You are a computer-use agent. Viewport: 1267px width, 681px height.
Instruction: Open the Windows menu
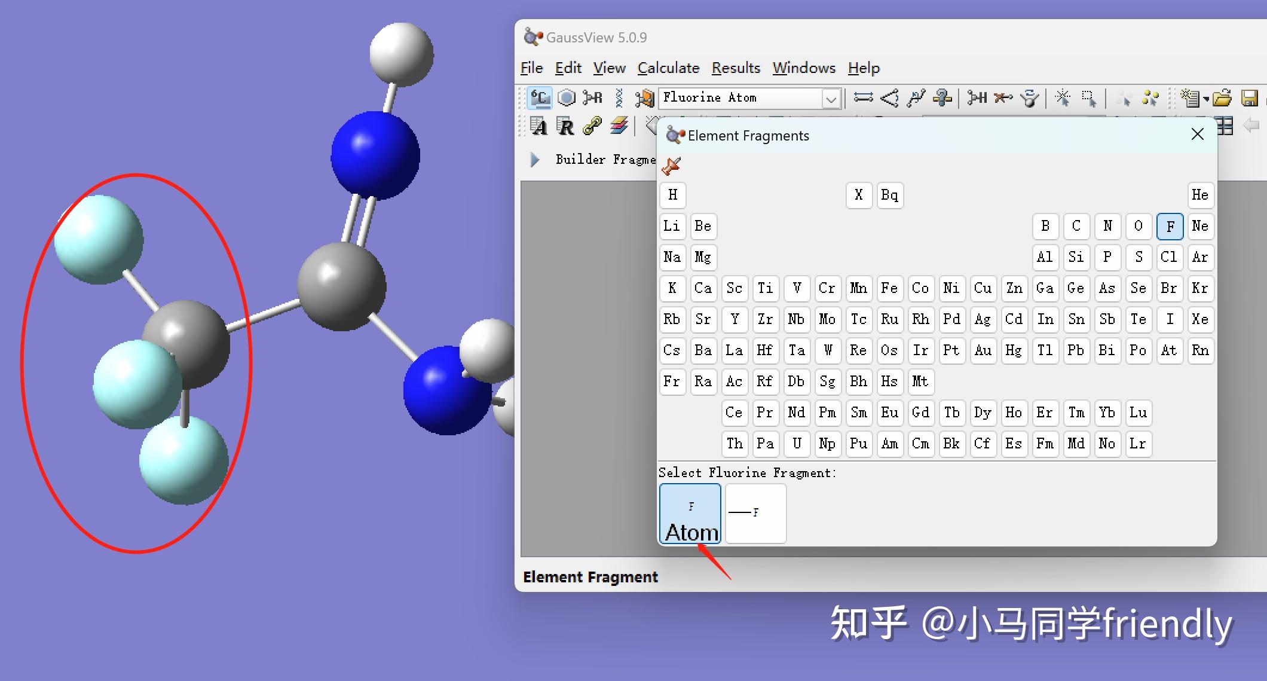(804, 68)
